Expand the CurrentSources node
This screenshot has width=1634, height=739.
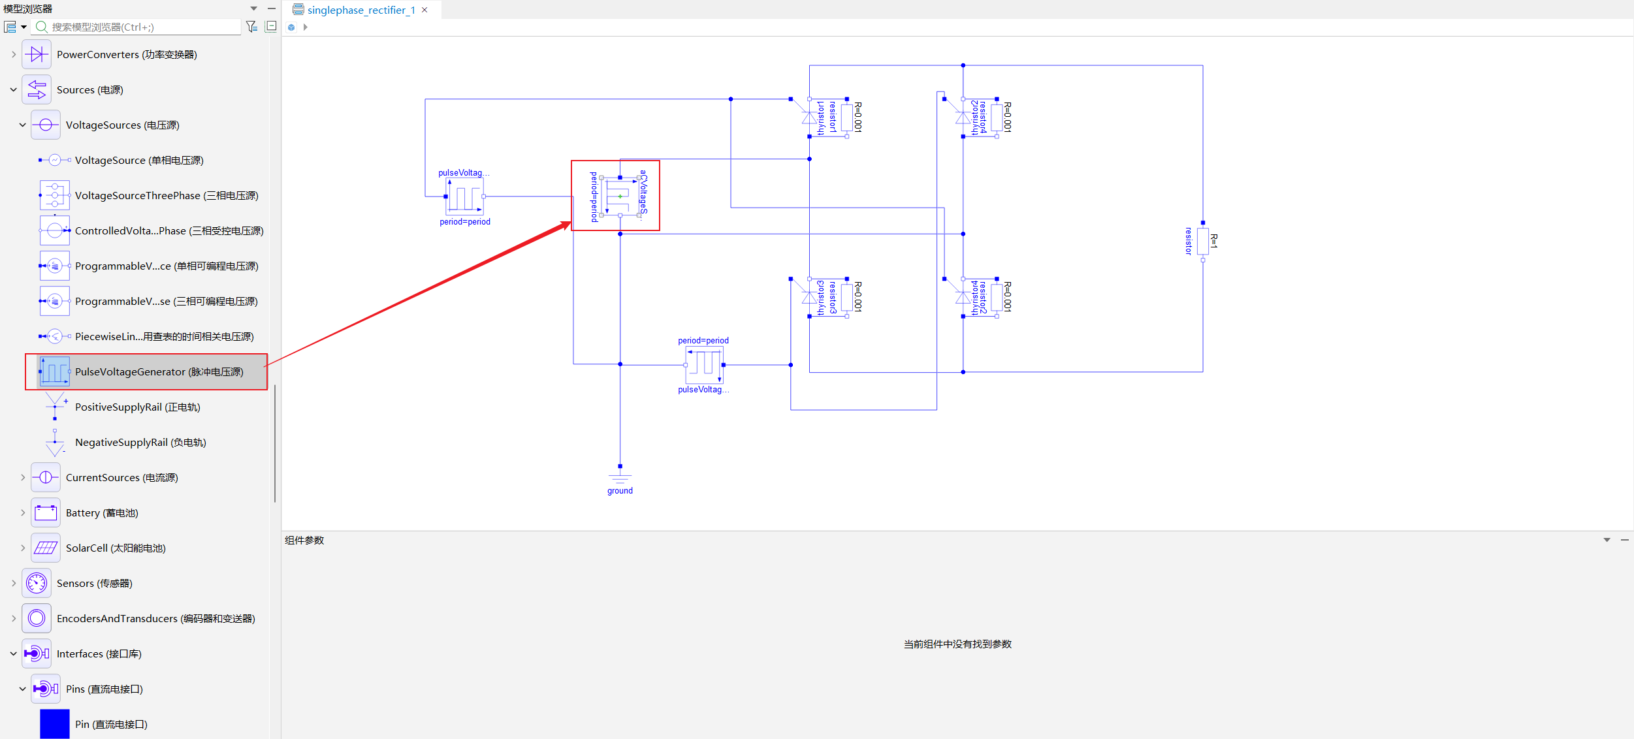(22, 477)
